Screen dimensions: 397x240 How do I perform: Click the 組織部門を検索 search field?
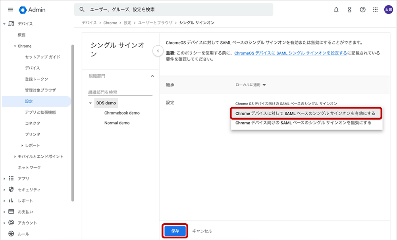tap(120, 92)
